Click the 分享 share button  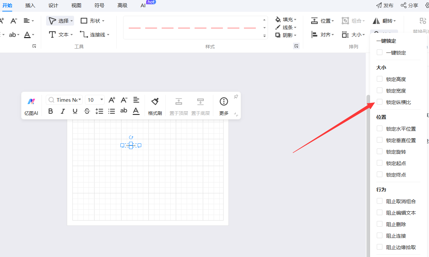coord(409,6)
